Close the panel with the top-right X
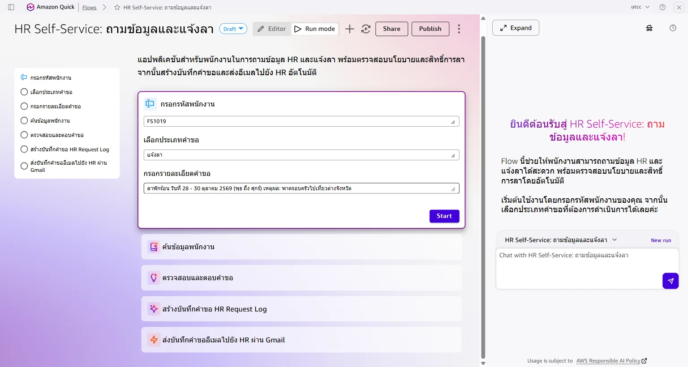688x367 pixels. point(679,7)
